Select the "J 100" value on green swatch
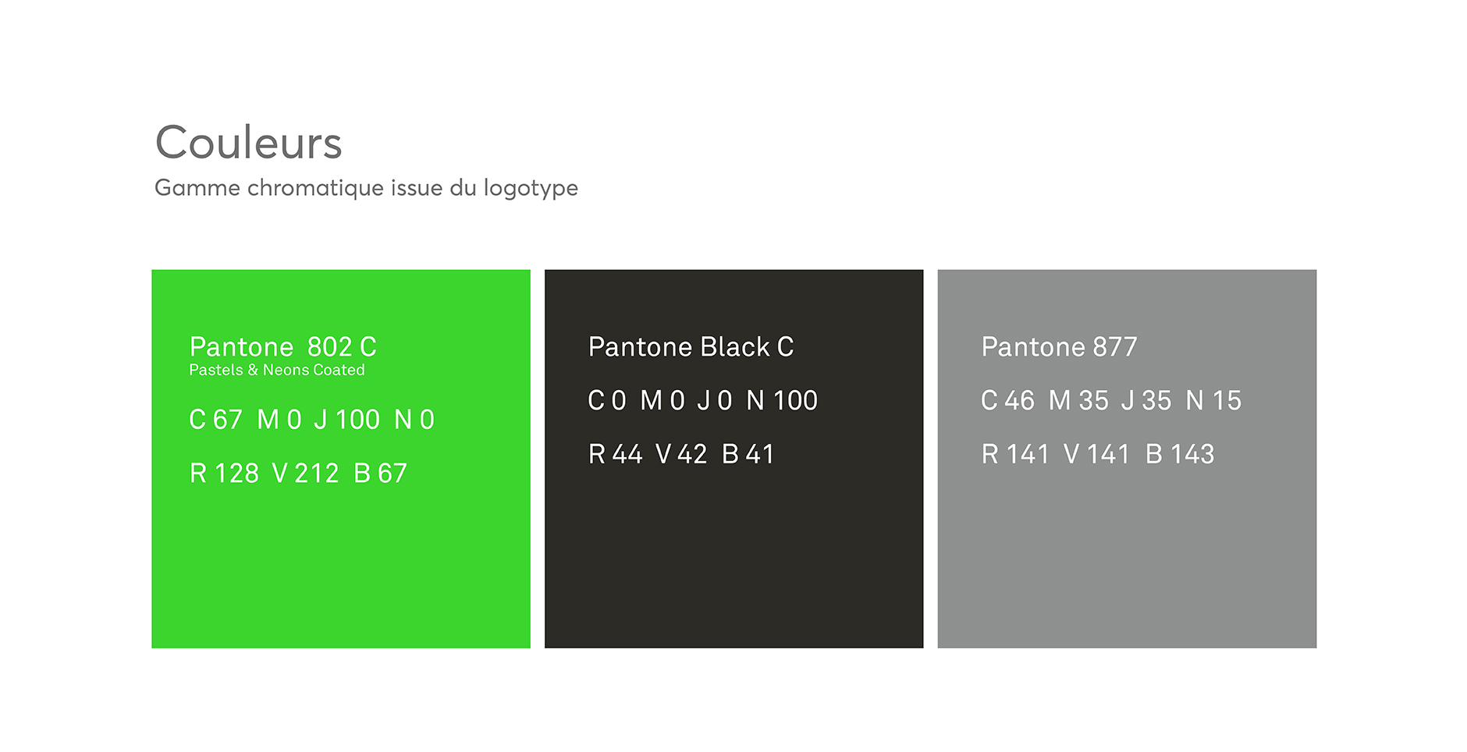The height and width of the screenshot is (752, 1467). pyautogui.click(x=346, y=420)
